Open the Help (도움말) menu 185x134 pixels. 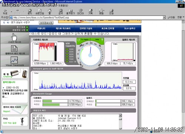pos(63,6)
